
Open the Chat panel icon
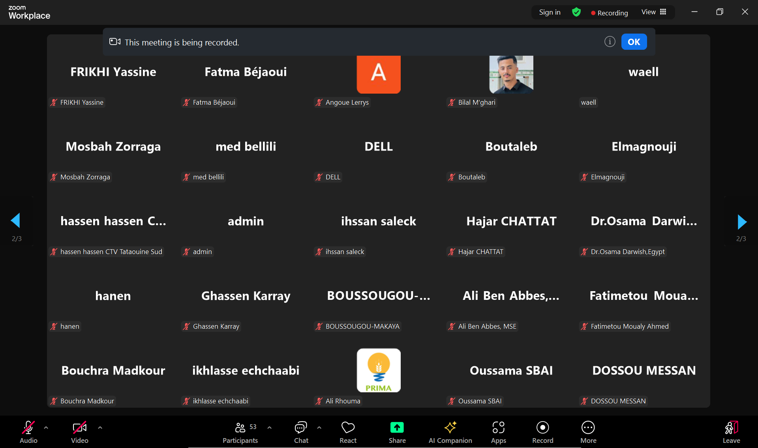(301, 428)
